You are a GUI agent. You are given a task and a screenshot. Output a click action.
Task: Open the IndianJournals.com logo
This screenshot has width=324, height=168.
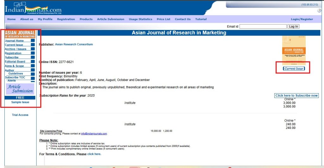(x=33, y=8)
